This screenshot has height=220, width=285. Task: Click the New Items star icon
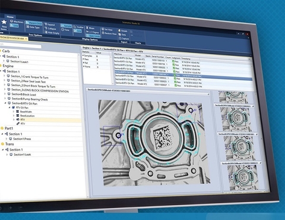tap(4, 22)
